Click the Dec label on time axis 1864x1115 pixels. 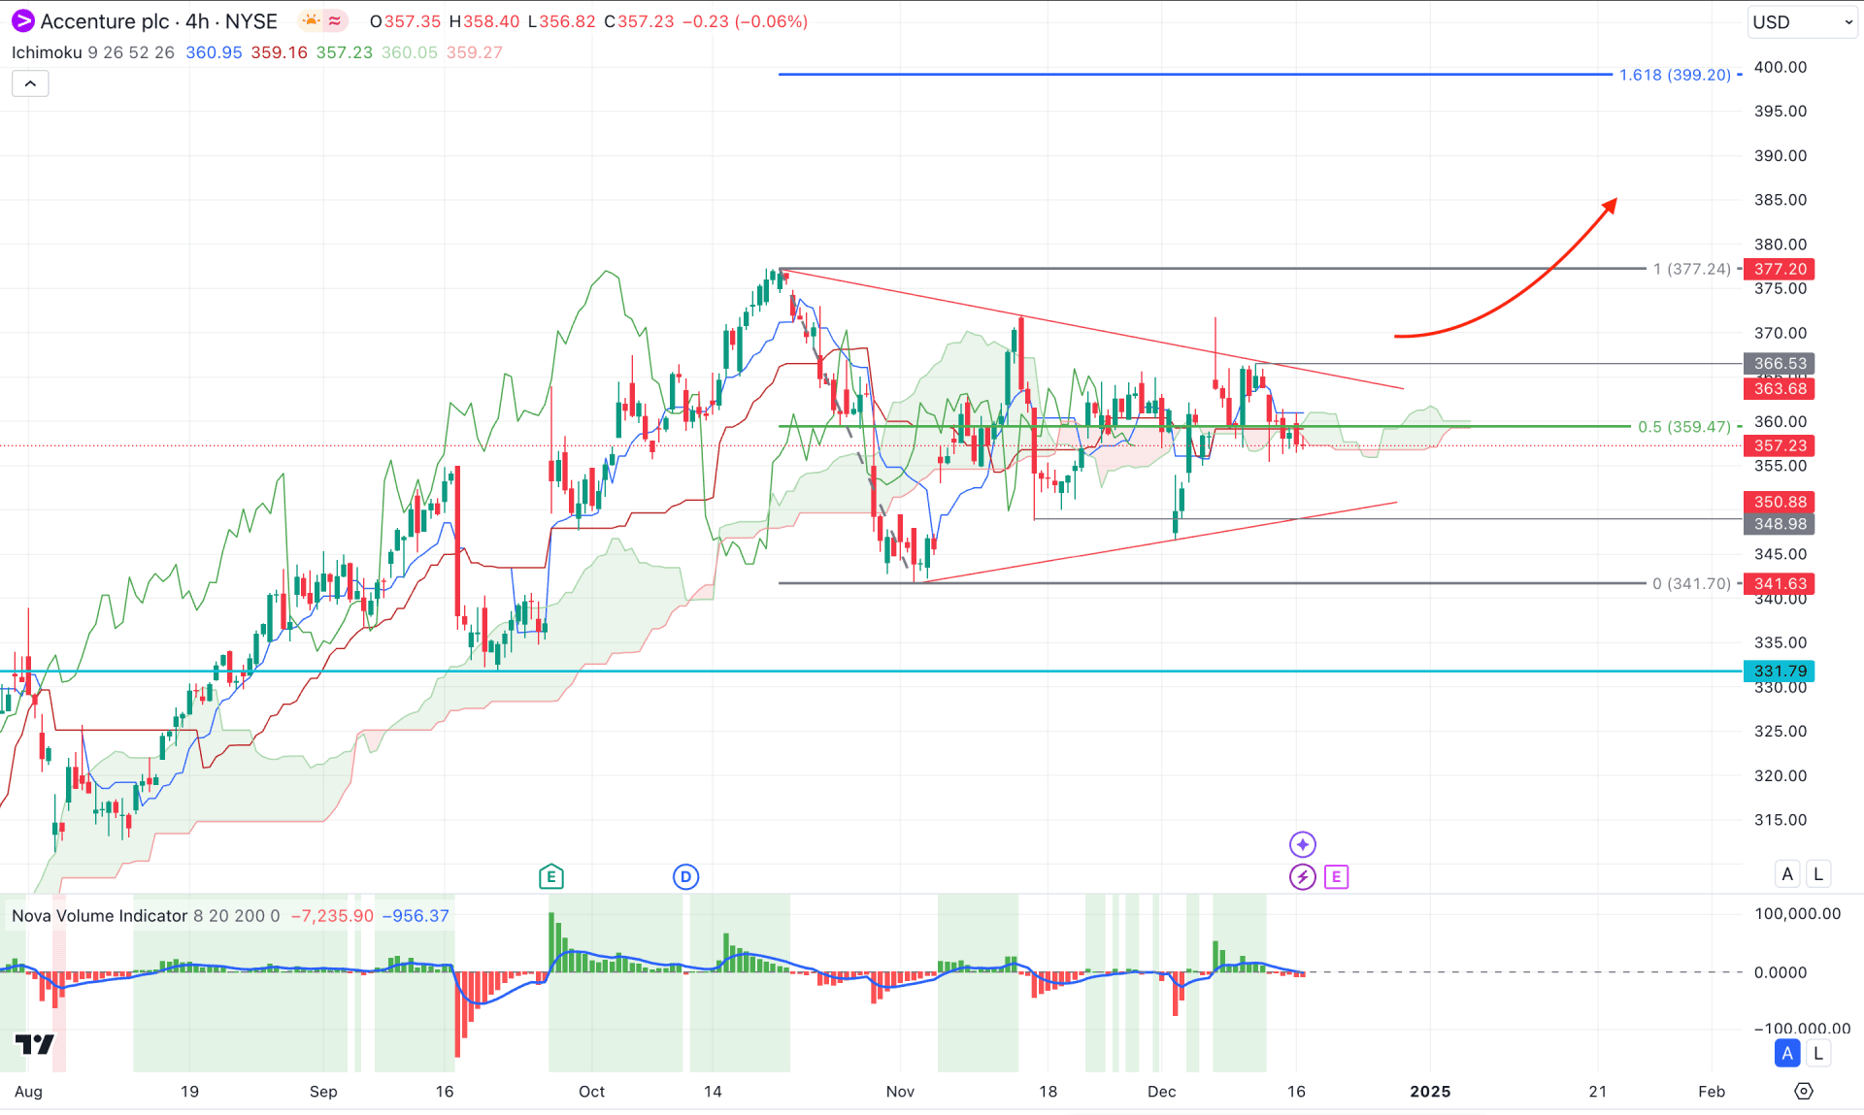1161,1092
